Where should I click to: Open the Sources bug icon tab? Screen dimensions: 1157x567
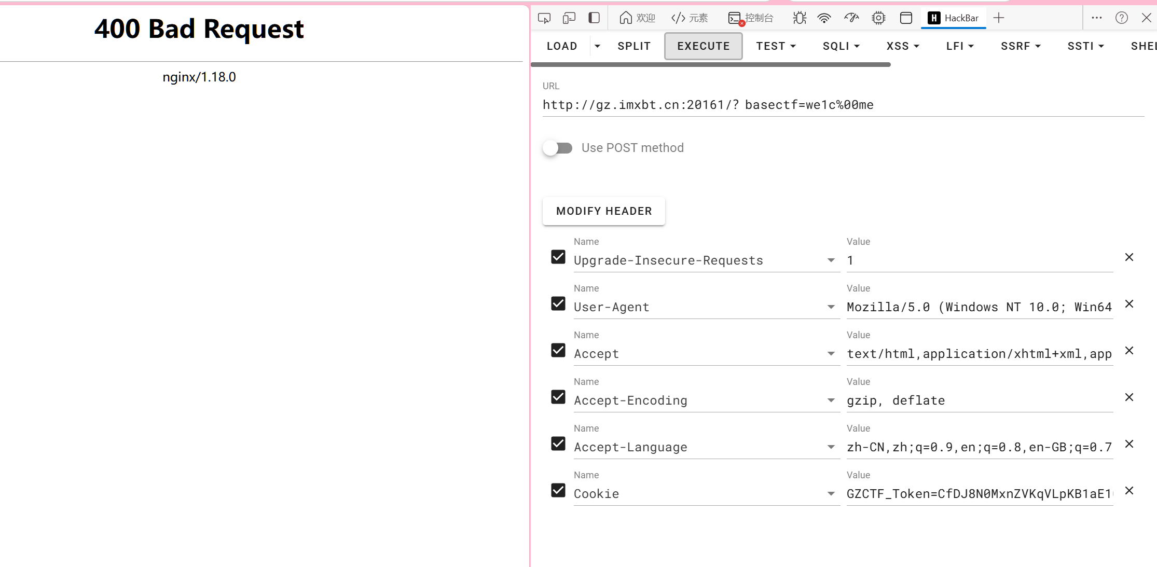click(x=800, y=18)
